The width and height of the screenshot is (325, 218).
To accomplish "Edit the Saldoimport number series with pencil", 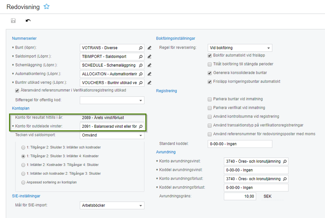I will [149, 56].
